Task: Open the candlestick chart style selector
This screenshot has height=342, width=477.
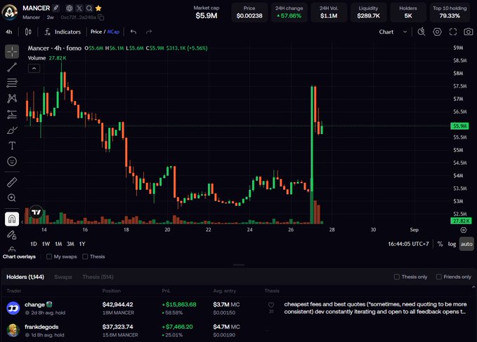Action: (28, 32)
